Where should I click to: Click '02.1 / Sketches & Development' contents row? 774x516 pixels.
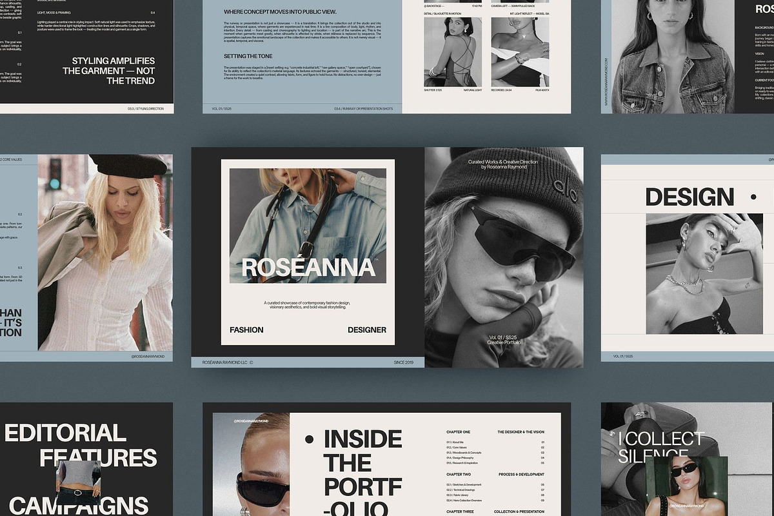point(495,484)
